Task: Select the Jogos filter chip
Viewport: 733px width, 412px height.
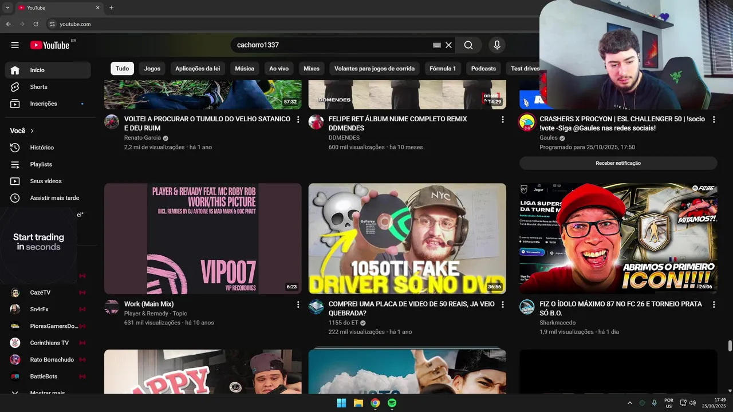Action: click(x=152, y=69)
